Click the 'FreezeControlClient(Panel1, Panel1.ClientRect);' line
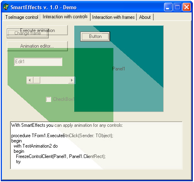This screenshot has width=194, height=182. tap(61, 156)
